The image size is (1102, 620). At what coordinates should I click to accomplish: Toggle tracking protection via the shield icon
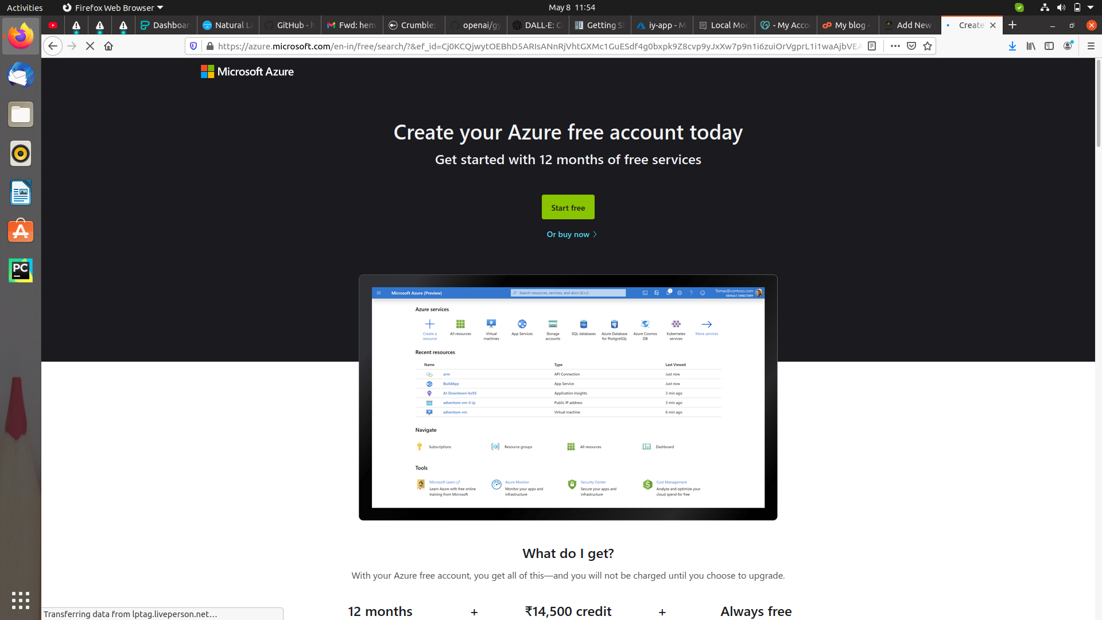(x=193, y=46)
